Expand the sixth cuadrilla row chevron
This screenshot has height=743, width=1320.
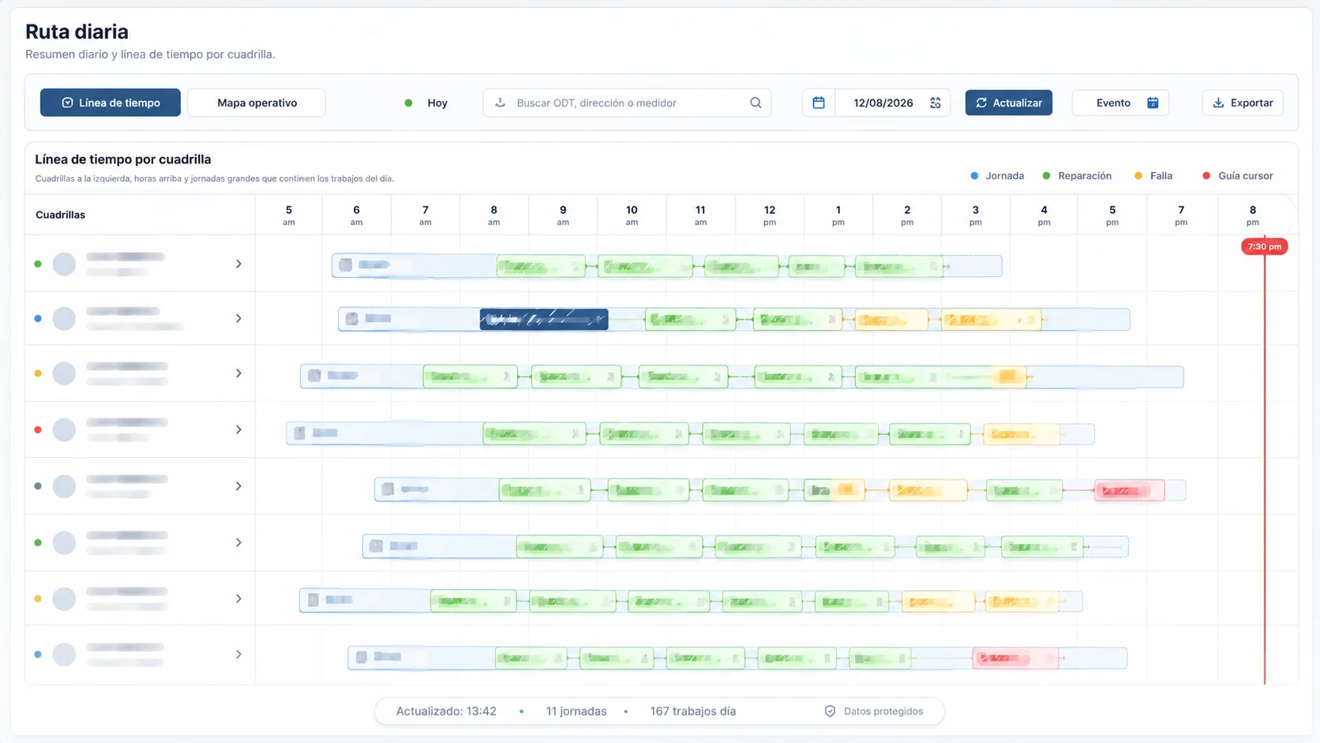pos(238,542)
